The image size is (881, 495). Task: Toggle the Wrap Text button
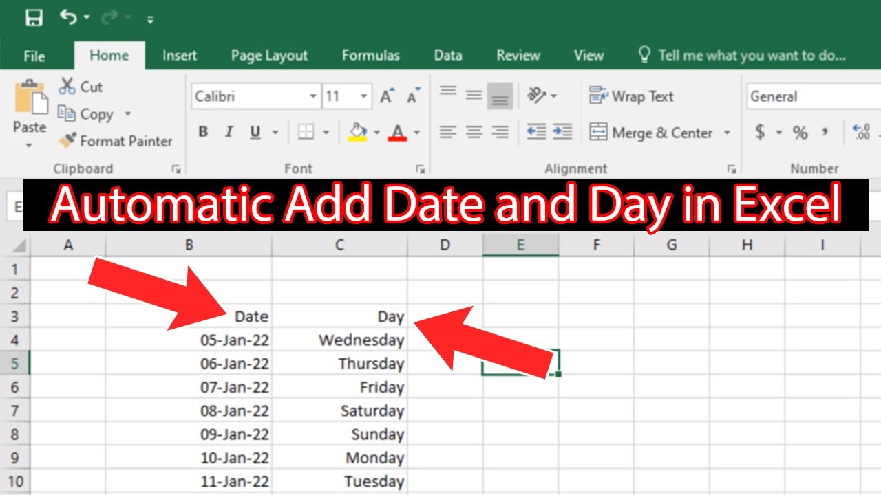coord(632,96)
